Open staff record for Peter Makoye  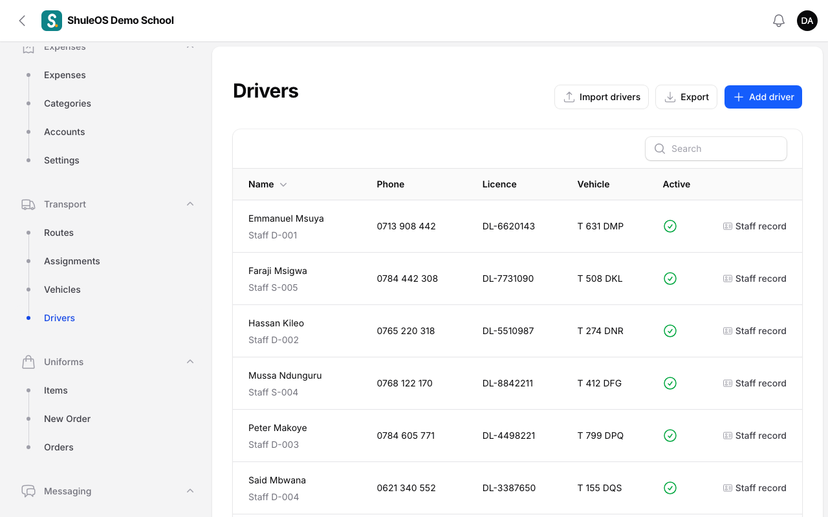point(755,436)
